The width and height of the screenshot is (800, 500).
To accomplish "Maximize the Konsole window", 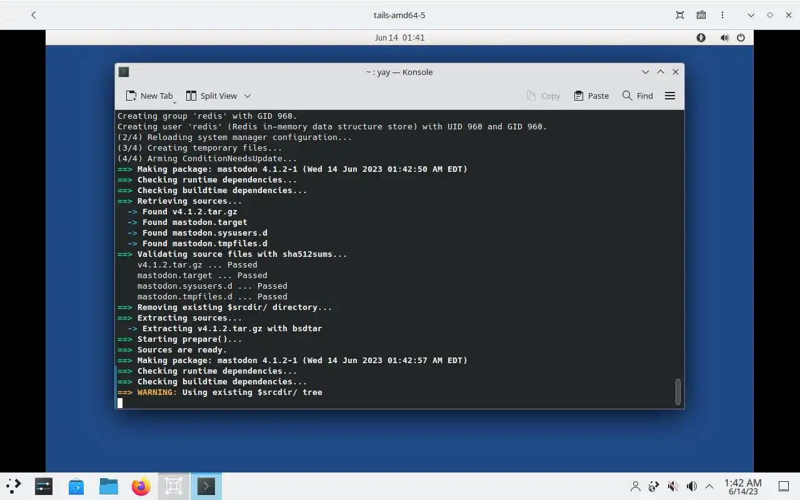I will tap(661, 72).
